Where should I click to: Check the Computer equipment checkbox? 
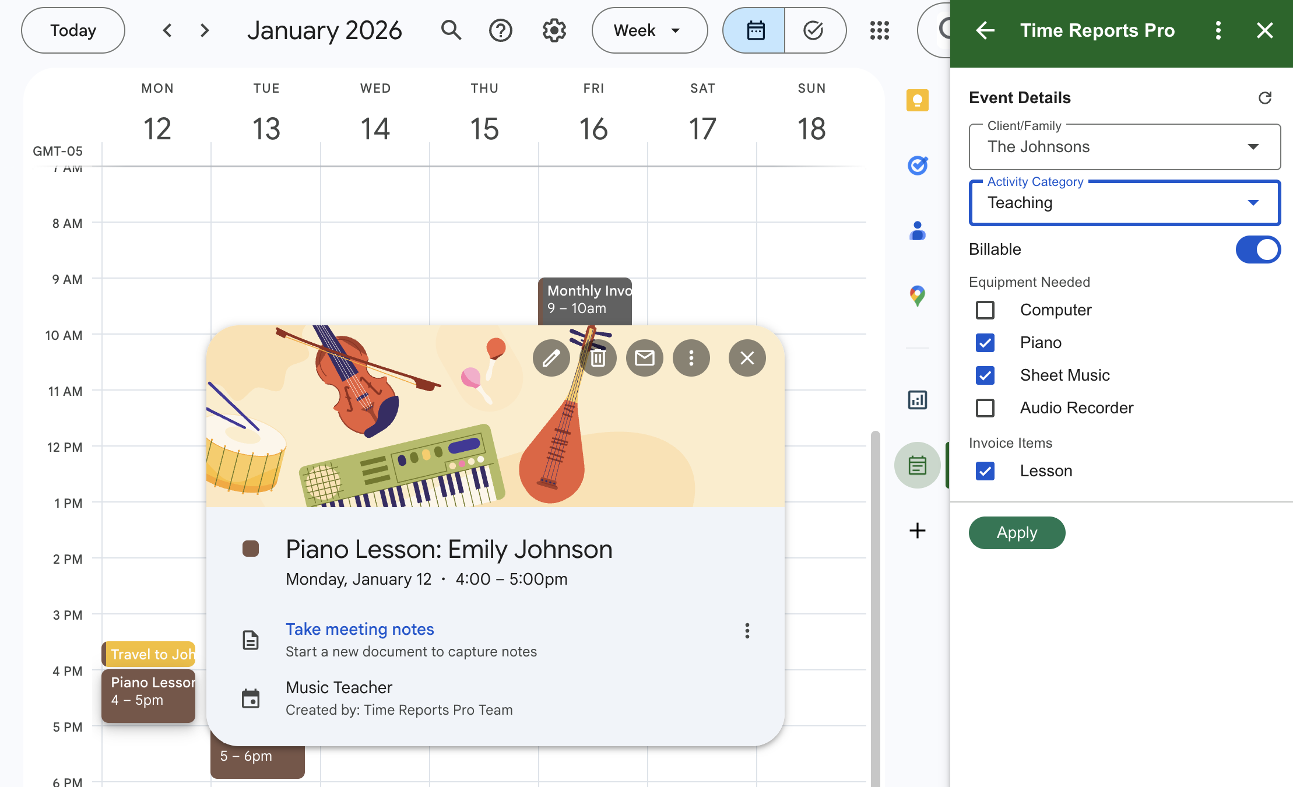(985, 310)
